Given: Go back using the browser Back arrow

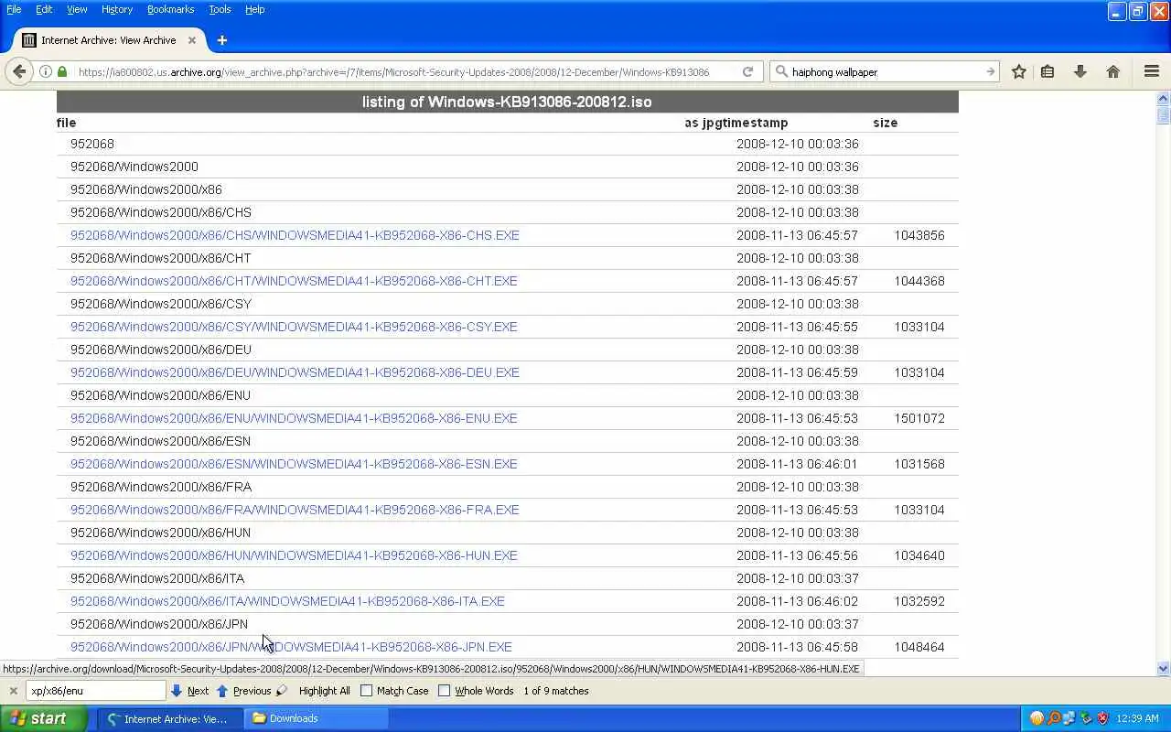Looking at the screenshot, I should click(19, 71).
